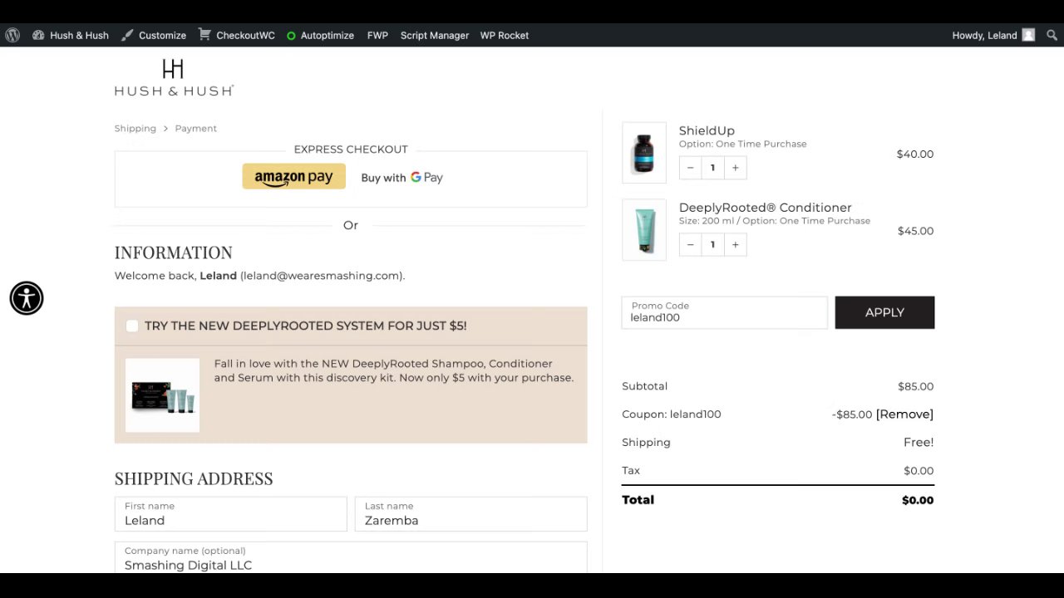The width and height of the screenshot is (1064, 598).
Task: Increase DeeplyRooted Conditioner quantity
Action: coord(735,245)
